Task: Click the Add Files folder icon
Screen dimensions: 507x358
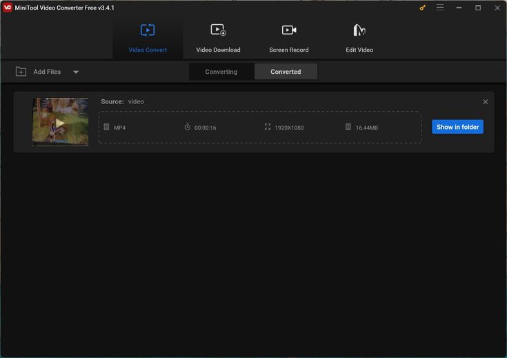Action: (x=21, y=72)
